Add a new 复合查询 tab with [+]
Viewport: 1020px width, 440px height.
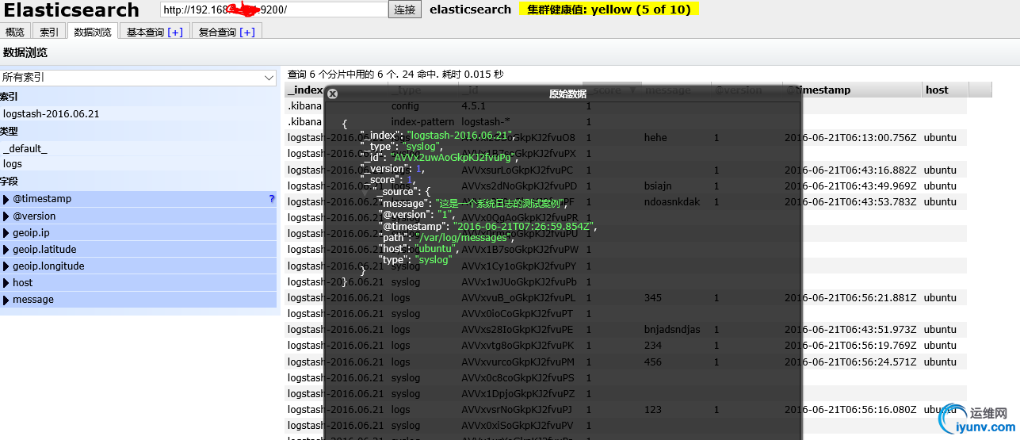(247, 32)
